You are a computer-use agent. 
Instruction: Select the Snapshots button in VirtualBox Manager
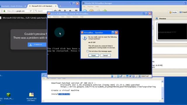click(x=183, y=12)
